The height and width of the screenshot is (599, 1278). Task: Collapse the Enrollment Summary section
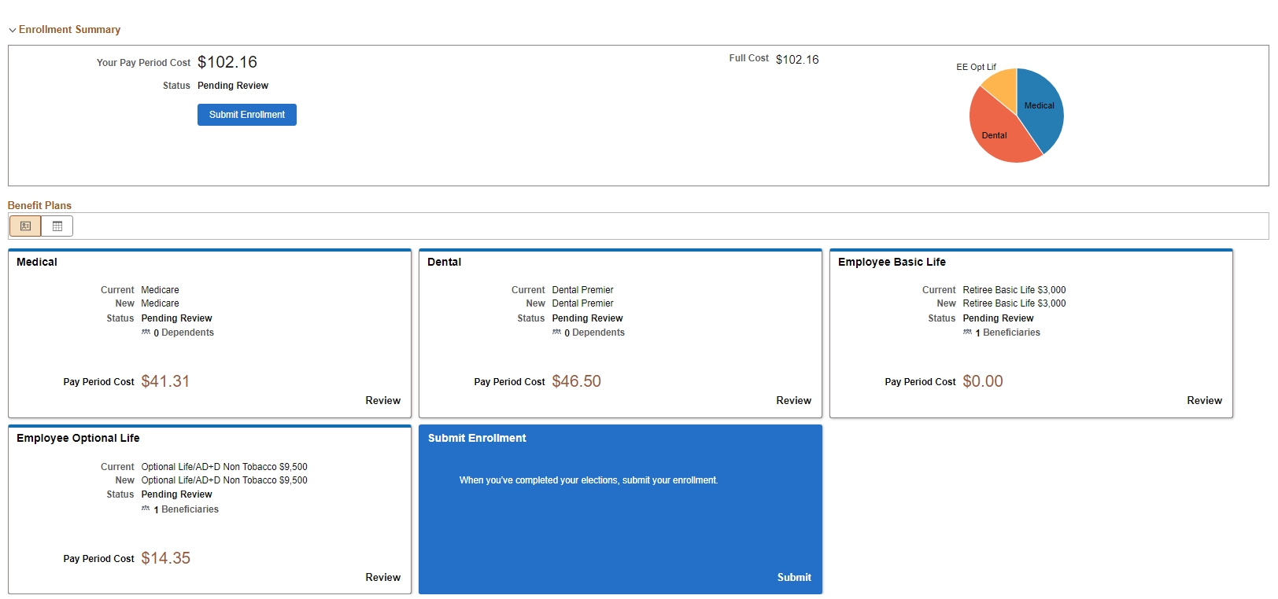[x=13, y=30]
